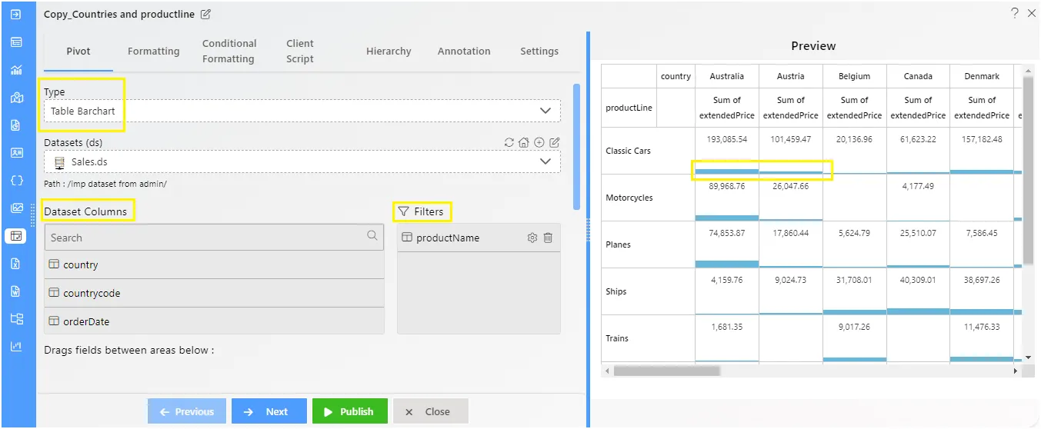Click the Classic Cars row label
The height and width of the screenshot is (429, 1041).
coord(629,151)
